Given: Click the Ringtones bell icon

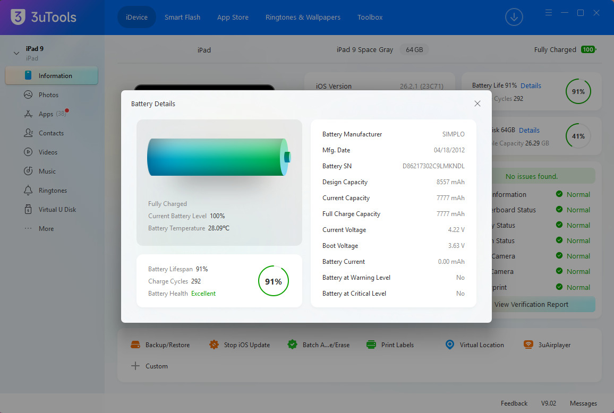Looking at the screenshot, I should pyautogui.click(x=28, y=190).
